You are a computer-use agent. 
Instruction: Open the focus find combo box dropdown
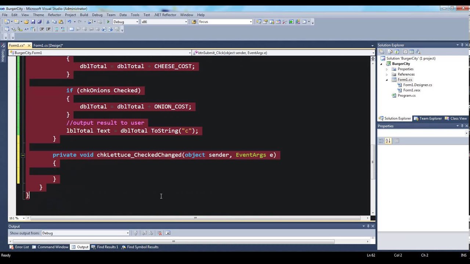tap(251, 22)
